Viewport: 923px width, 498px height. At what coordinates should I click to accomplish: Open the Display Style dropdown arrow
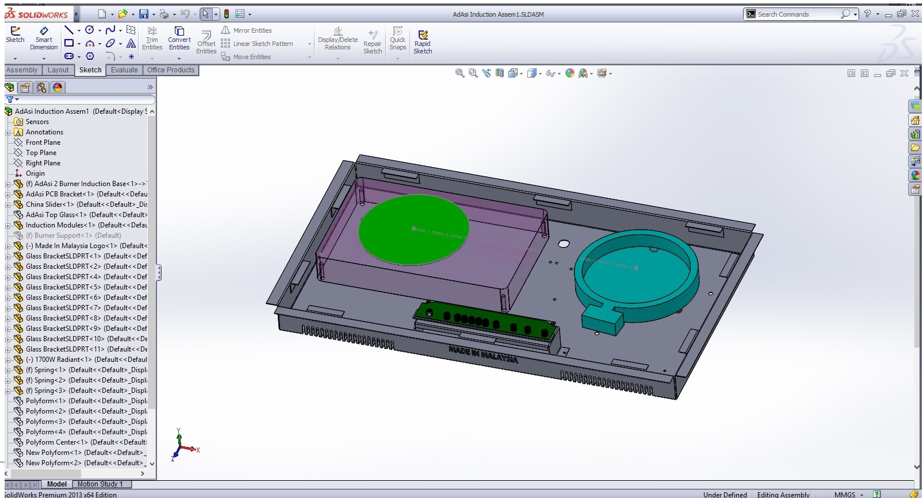(540, 74)
